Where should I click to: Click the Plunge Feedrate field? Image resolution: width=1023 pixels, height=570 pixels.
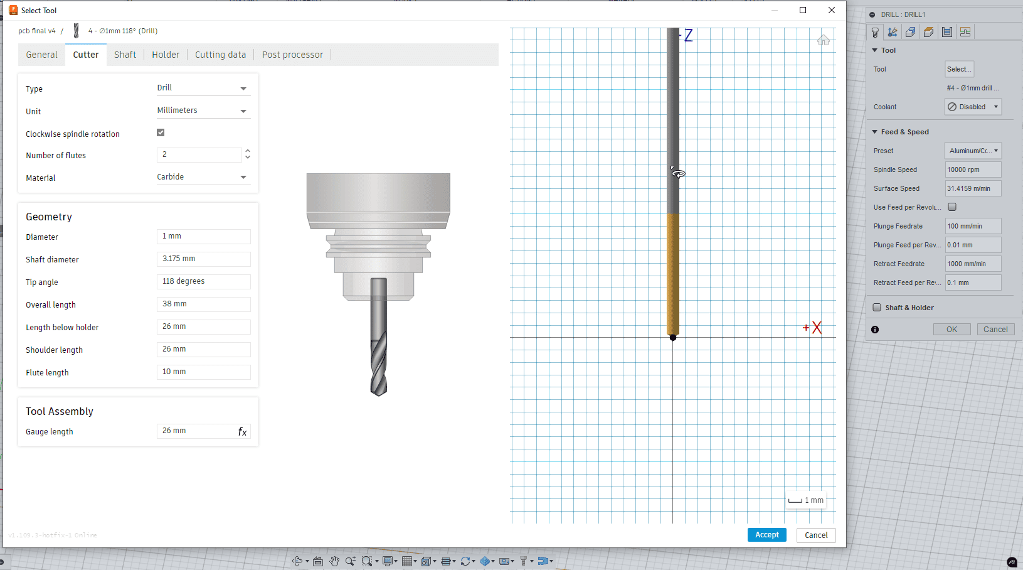973,226
